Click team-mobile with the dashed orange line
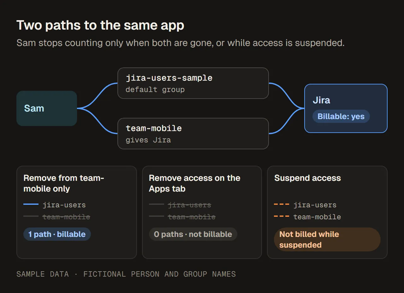This screenshot has width=404, height=293. (x=317, y=217)
